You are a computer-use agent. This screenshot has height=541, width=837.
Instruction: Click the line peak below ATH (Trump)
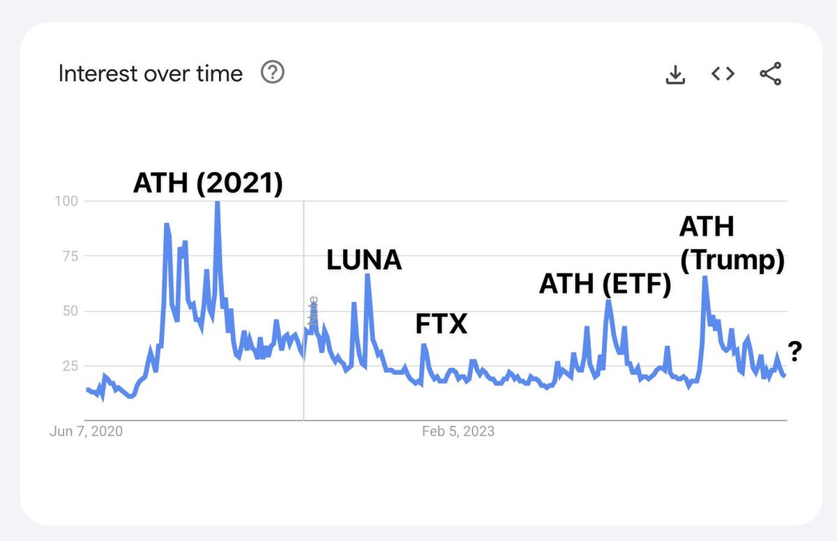coord(704,278)
